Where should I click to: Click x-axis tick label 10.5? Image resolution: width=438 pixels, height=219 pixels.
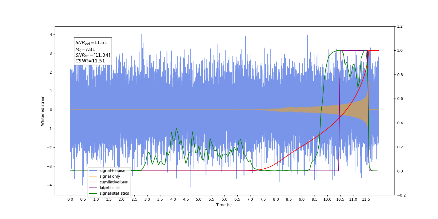pyautogui.click(x=340, y=199)
